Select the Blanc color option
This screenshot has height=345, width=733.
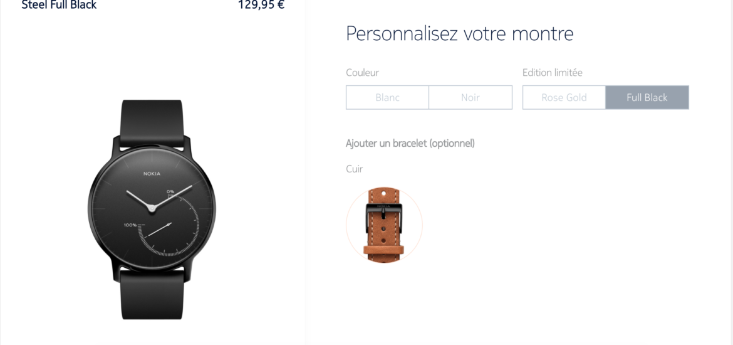(388, 97)
